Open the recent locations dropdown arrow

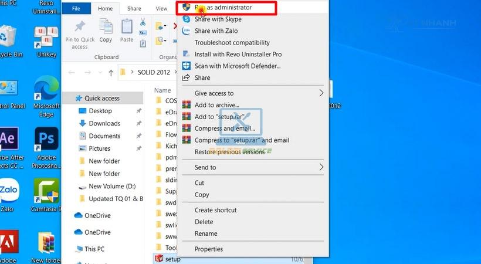pyautogui.click(x=99, y=73)
